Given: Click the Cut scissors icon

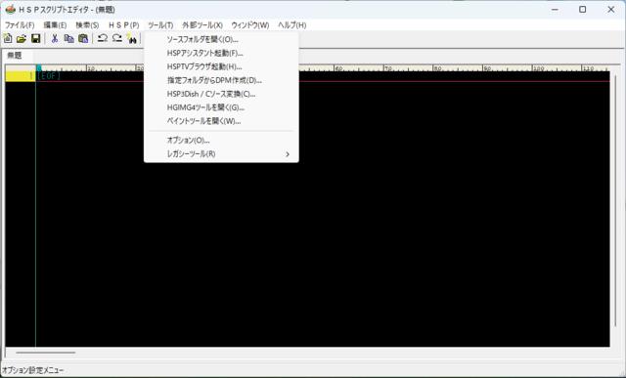Looking at the screenshot, I should 55,38.
